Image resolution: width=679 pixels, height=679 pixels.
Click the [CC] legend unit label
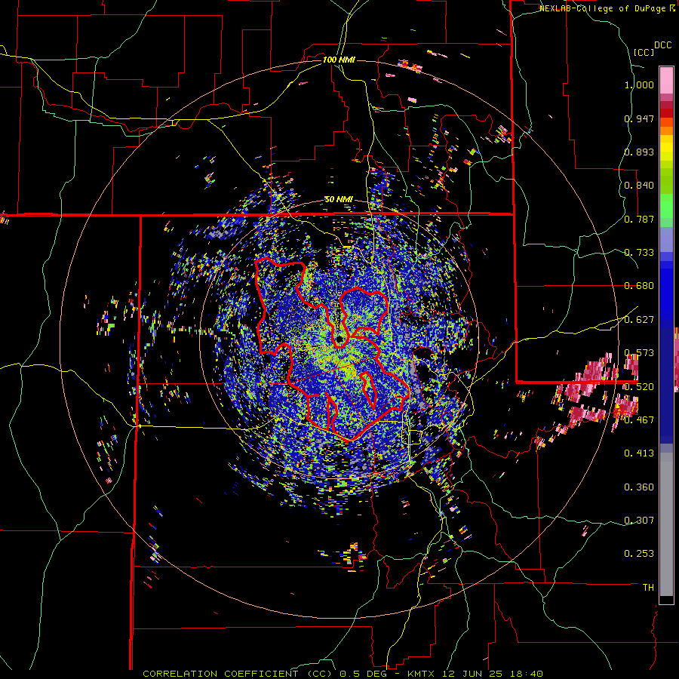coord(644,52)
